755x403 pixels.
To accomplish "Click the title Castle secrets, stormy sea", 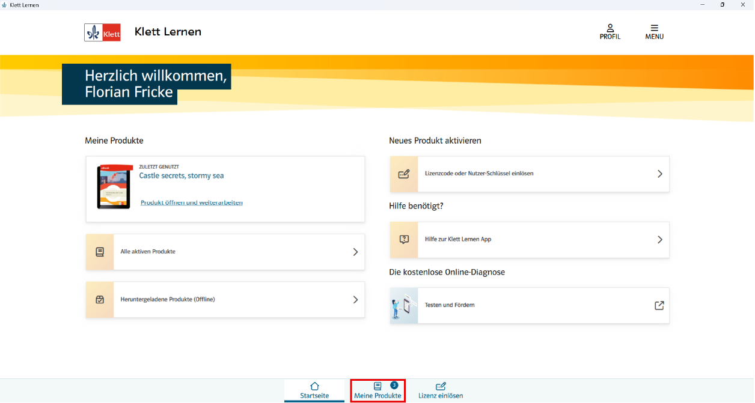I will 182,175.
